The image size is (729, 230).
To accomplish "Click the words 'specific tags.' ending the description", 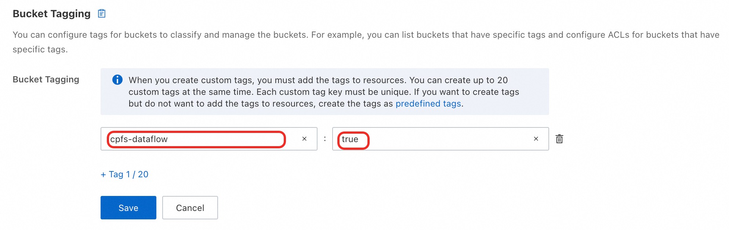I will click(x=40, y=49).
